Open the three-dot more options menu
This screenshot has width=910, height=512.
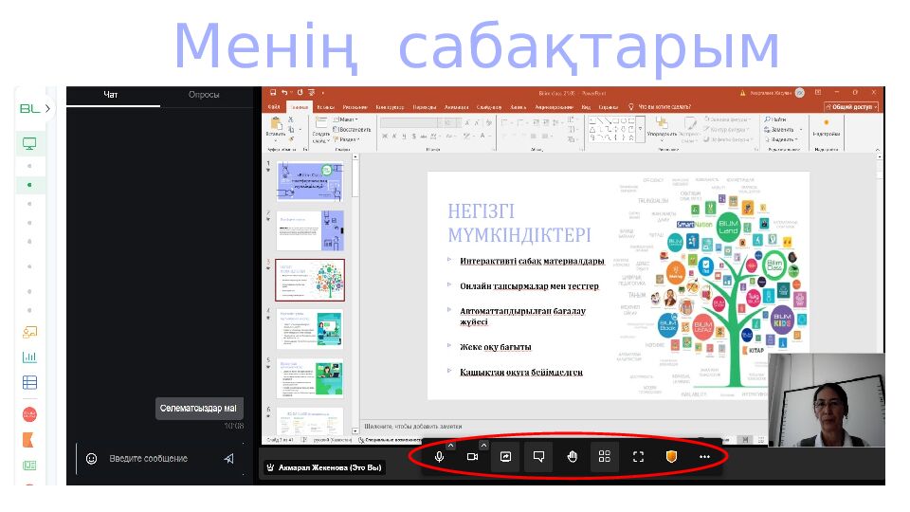point(704,456)
